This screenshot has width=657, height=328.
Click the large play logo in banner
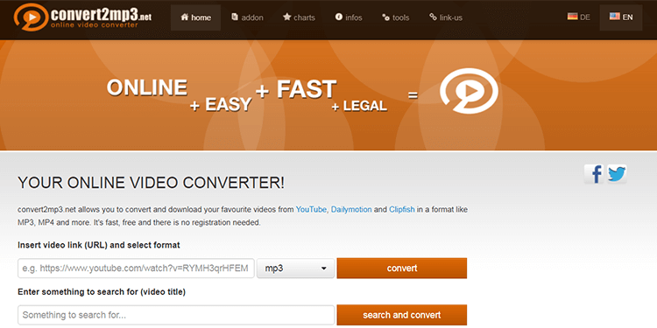point(469,91)
